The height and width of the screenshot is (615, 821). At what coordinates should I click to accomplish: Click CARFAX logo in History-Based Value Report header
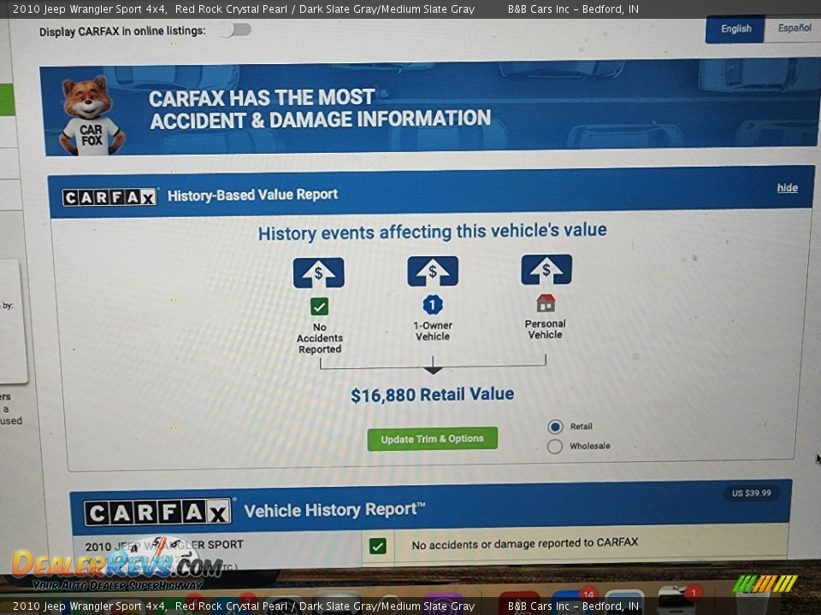[x=110, y=197]
